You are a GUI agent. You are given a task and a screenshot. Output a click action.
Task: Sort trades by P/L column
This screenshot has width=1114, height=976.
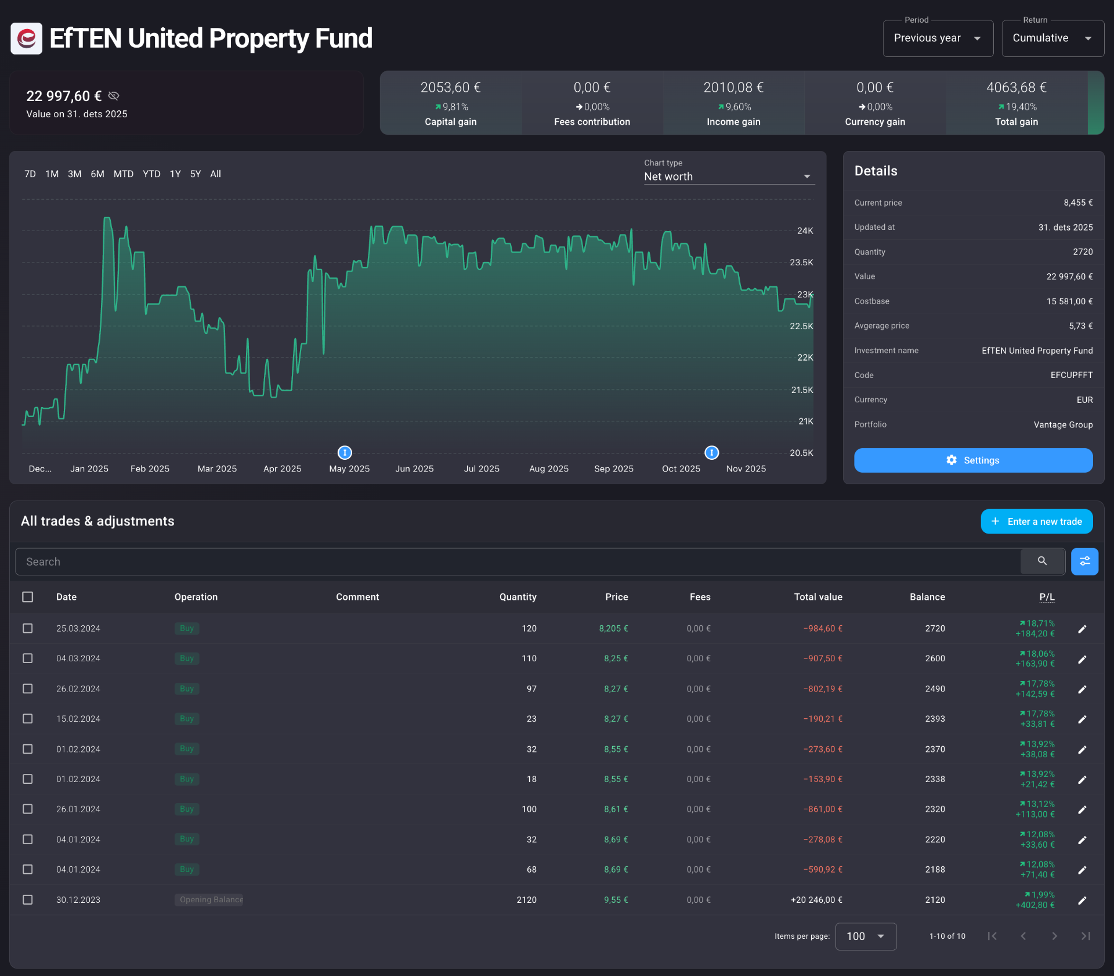click(1047, 597)
